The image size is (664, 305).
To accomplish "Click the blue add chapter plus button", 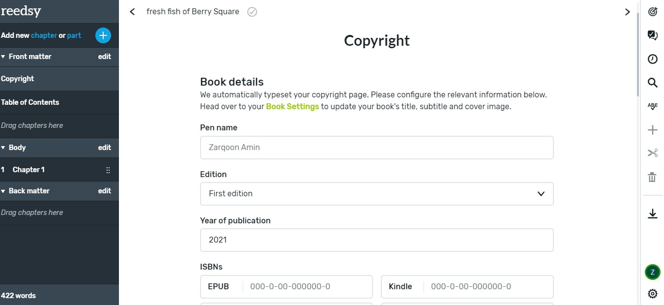I will [103, 35].
